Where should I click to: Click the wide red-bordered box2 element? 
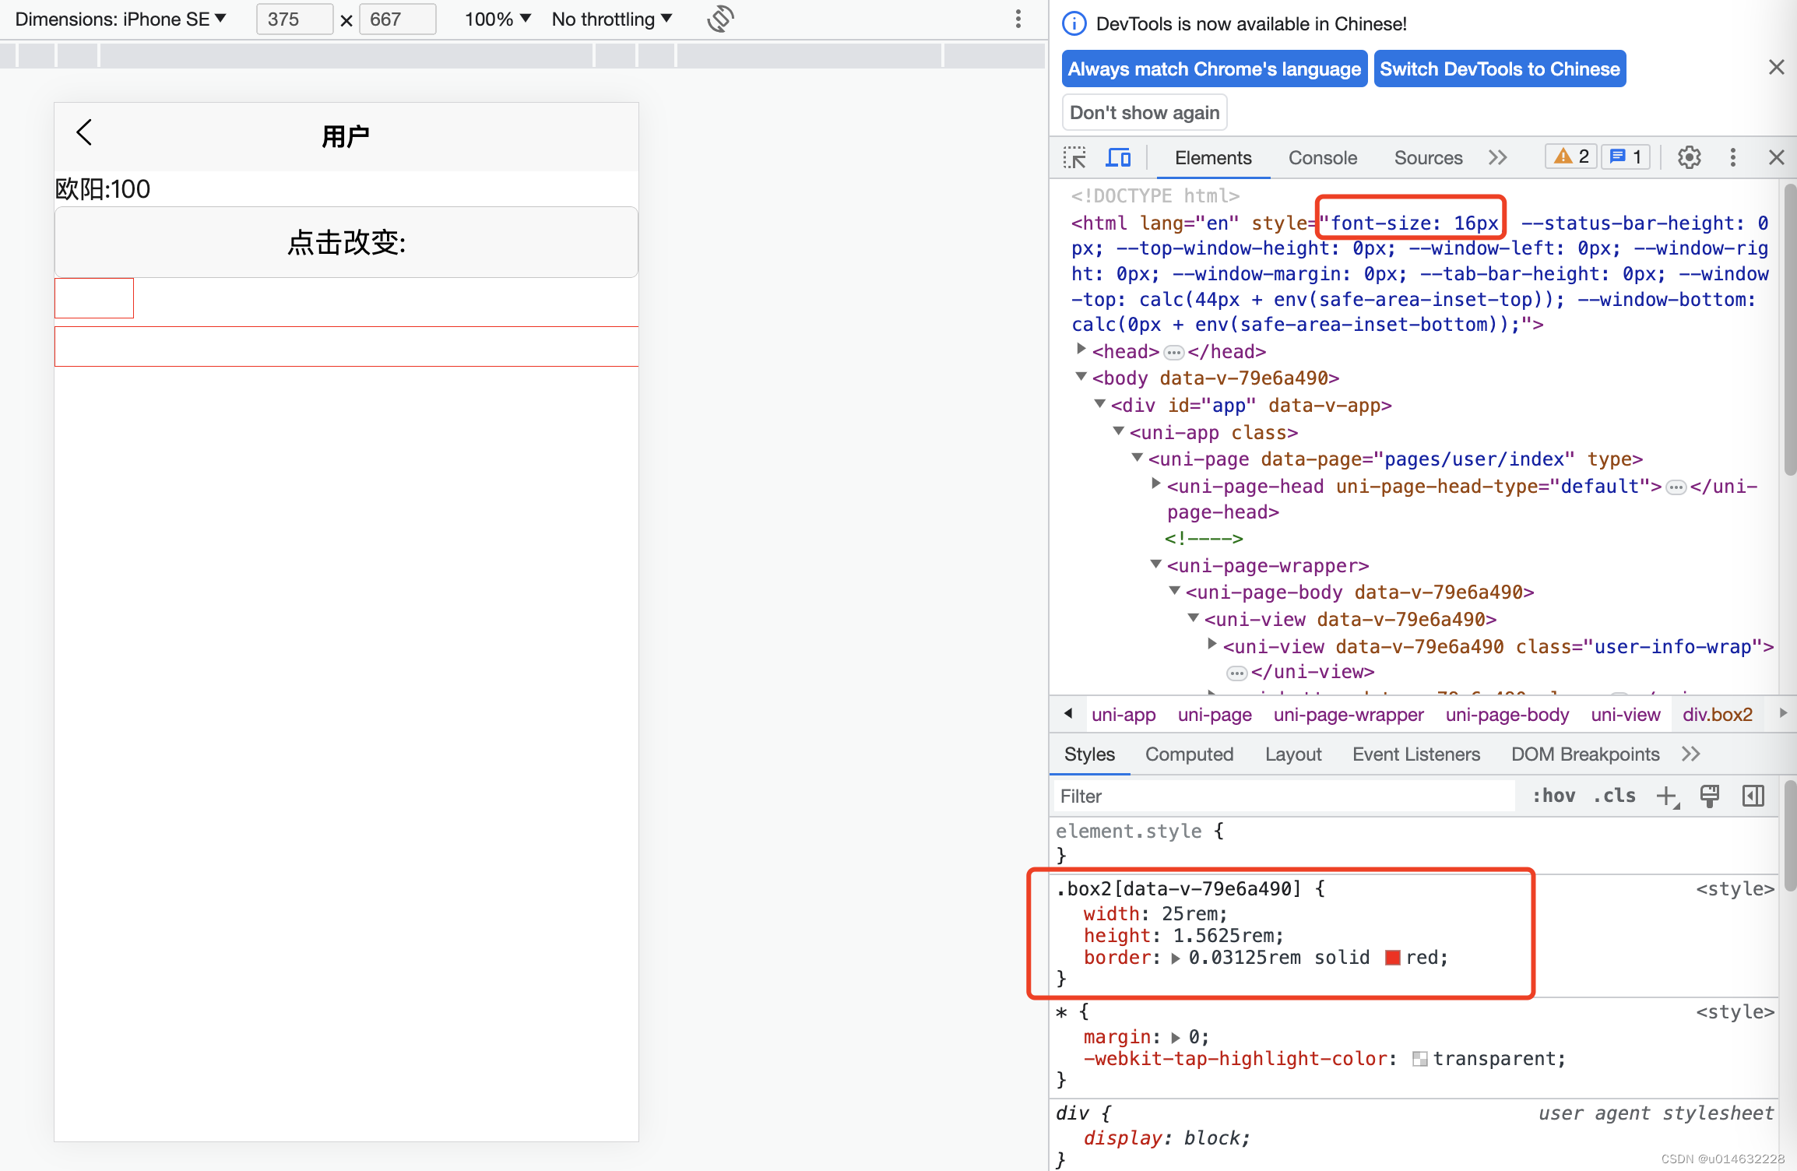pyautogui.click(x=346, y=346)
